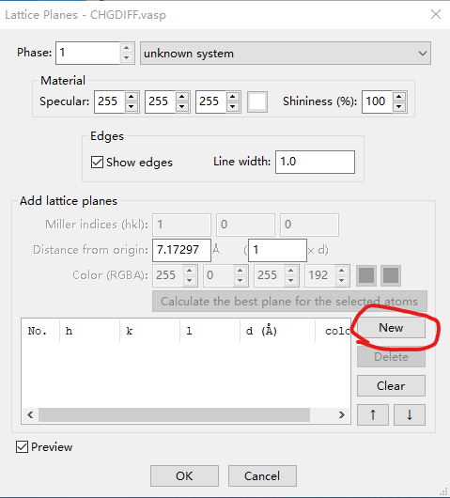The image size is (450, 498).
Task: Increase first Specular red value
Action: point(132,96)
